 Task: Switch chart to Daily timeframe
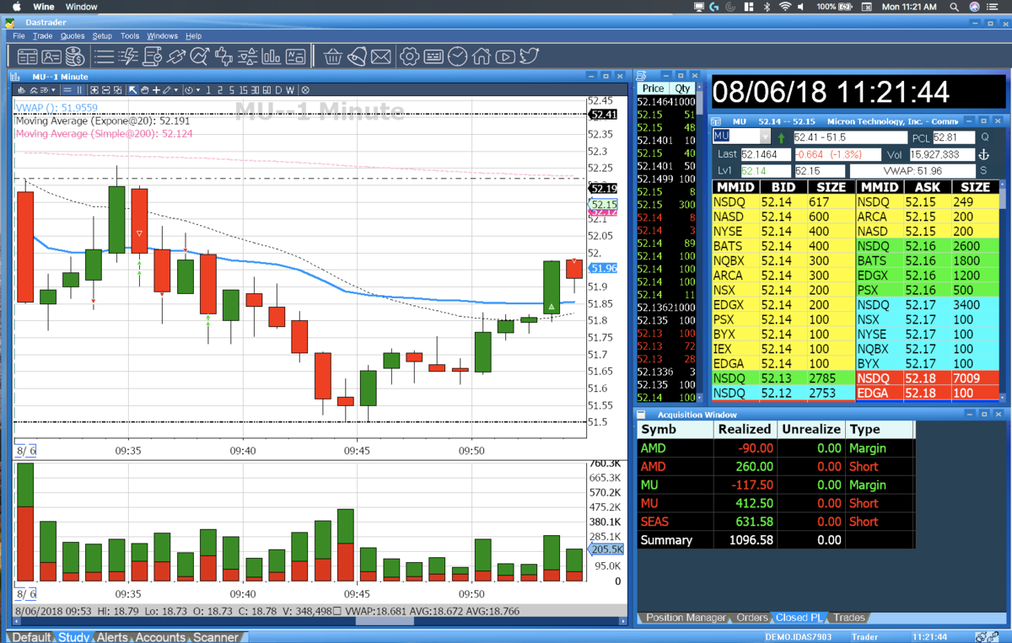(278, 90)
